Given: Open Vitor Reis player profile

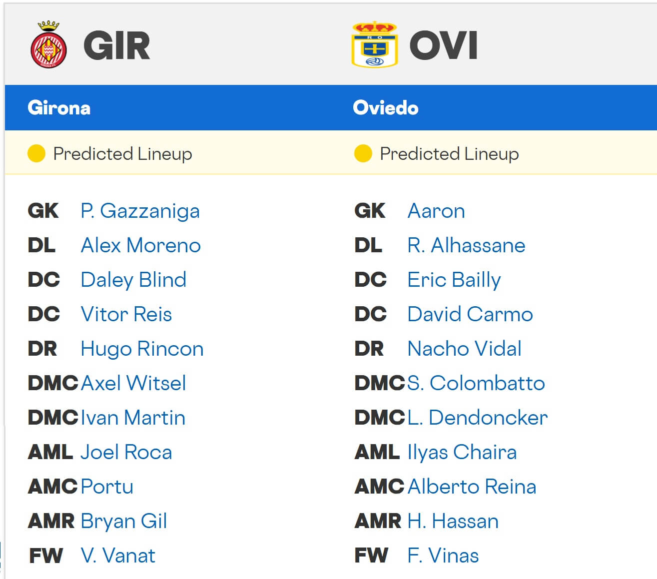Looking at the screenshot, I should tap(126, 314).
